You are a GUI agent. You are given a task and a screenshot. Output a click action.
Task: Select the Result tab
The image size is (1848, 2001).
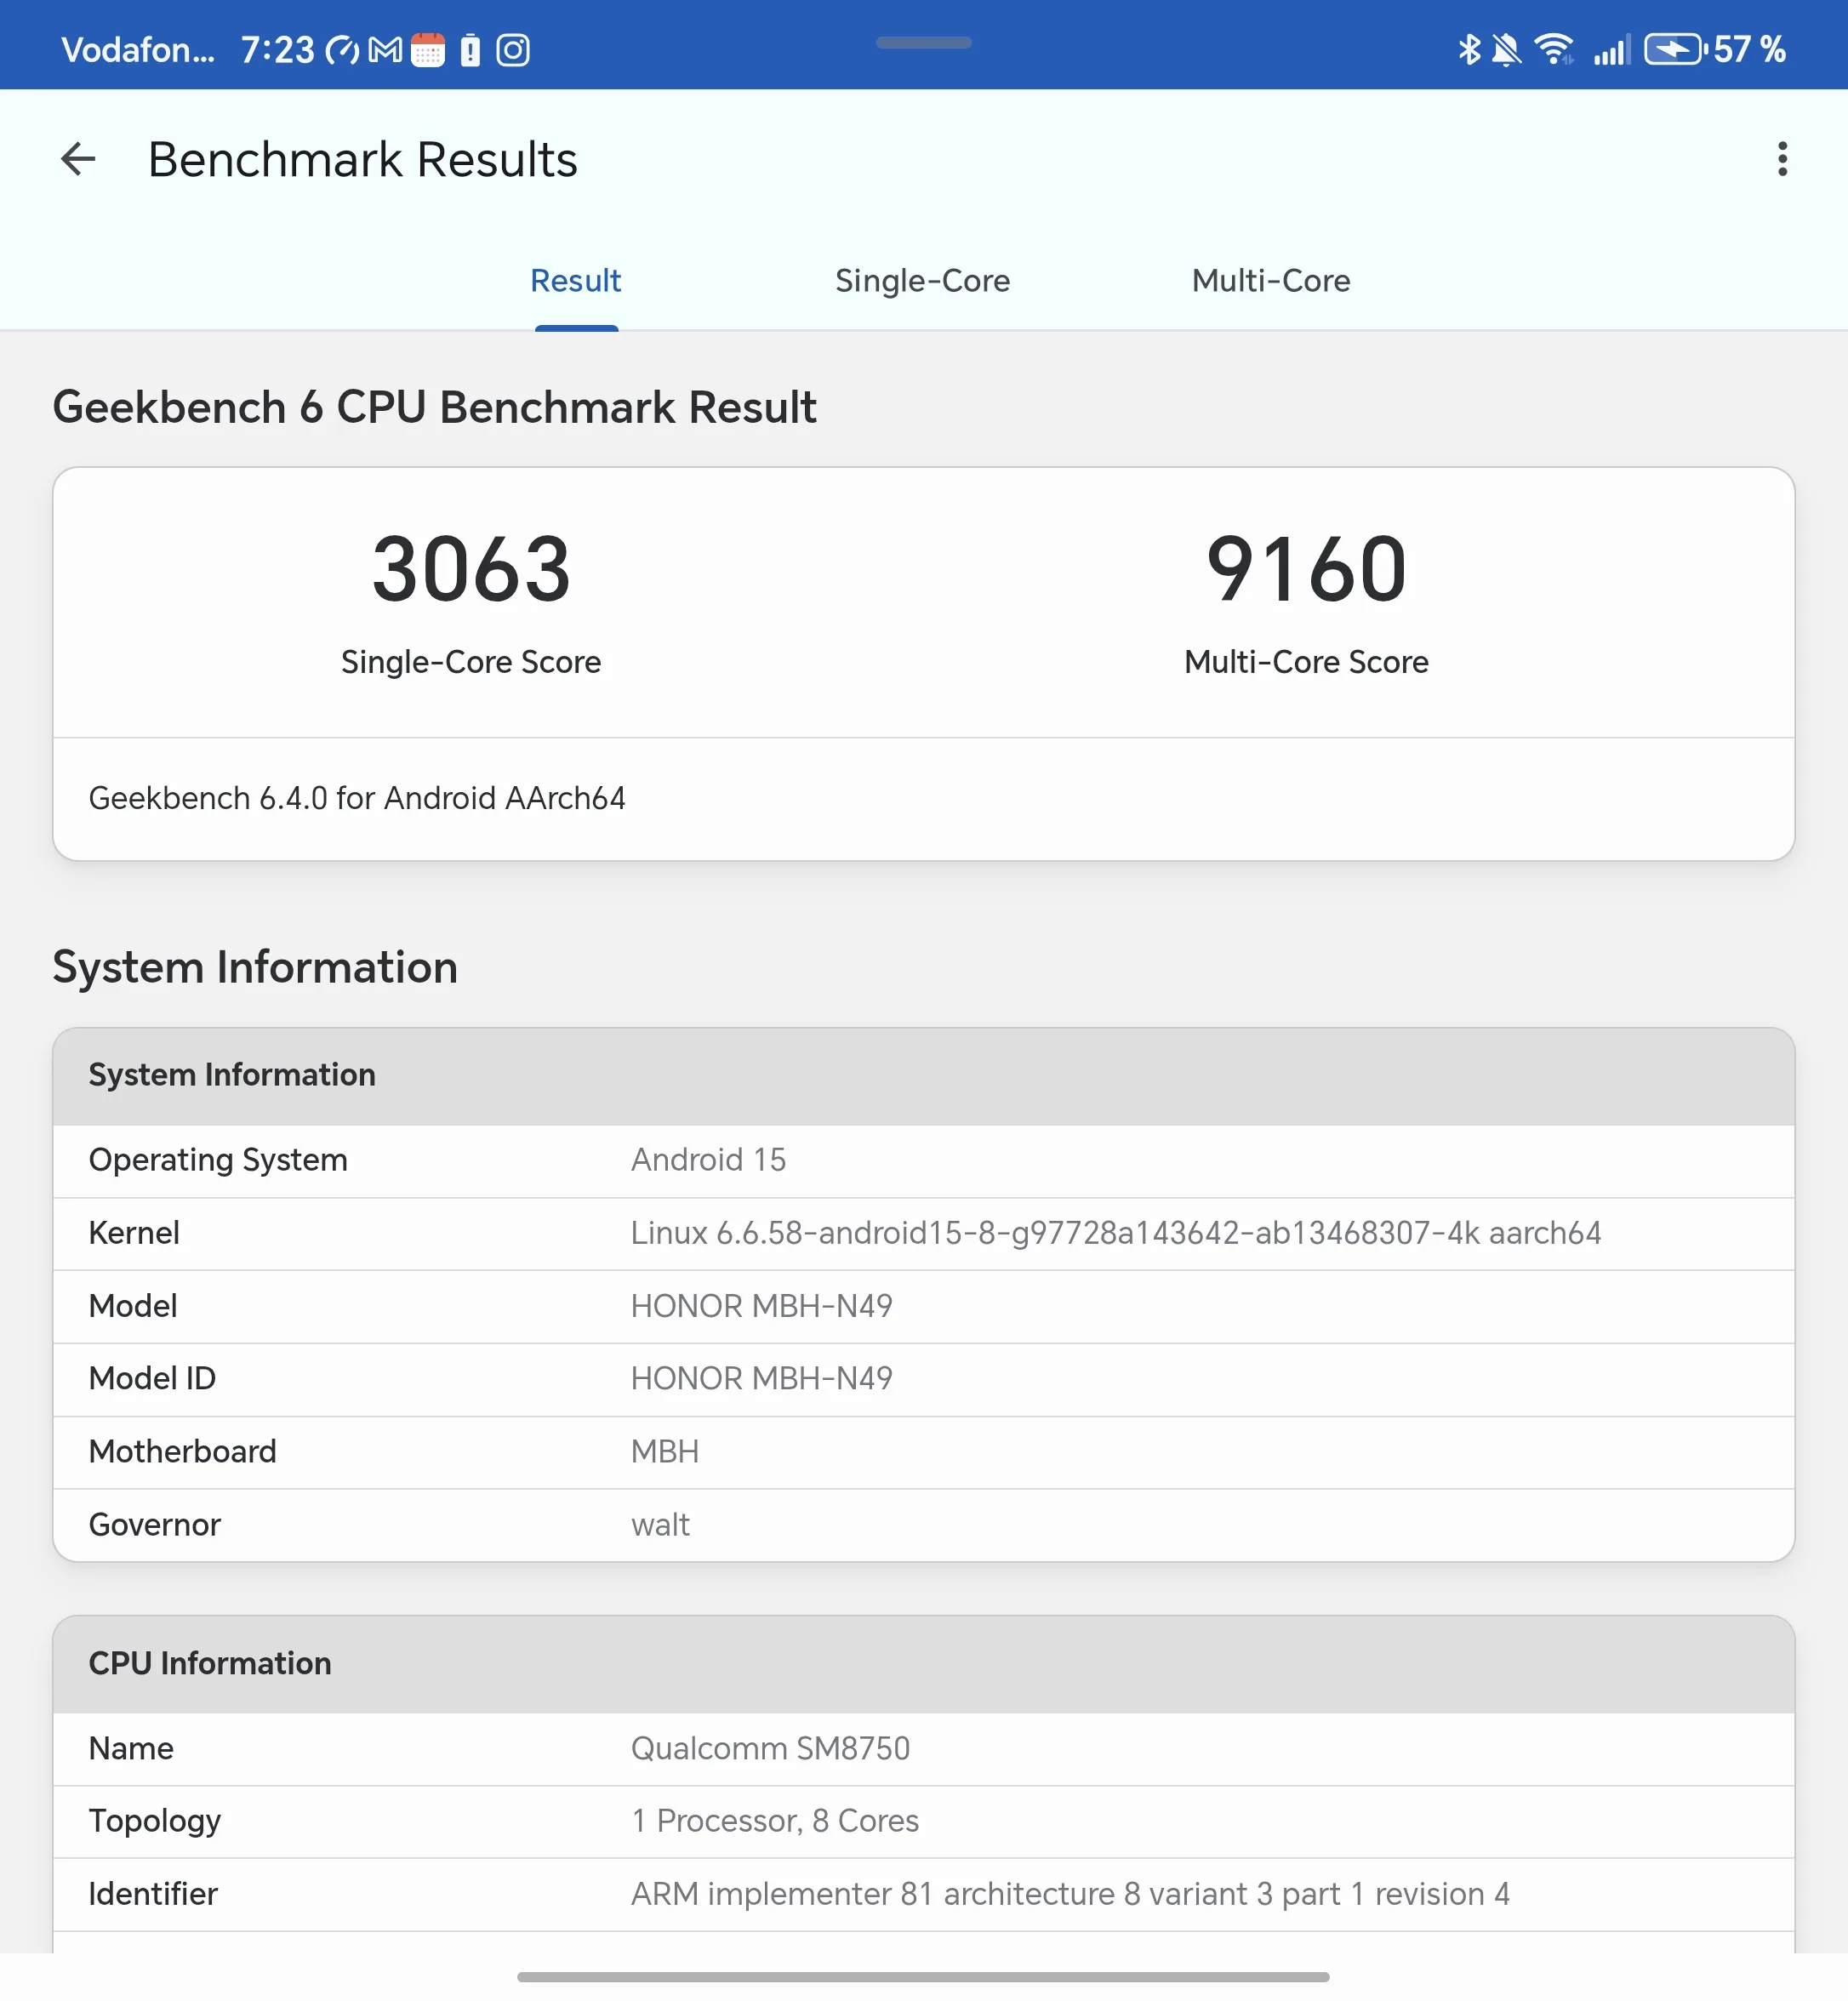point(575,281)
